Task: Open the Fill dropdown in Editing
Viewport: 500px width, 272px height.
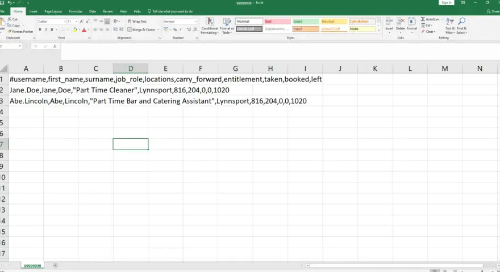Action: tap(427, 25)
